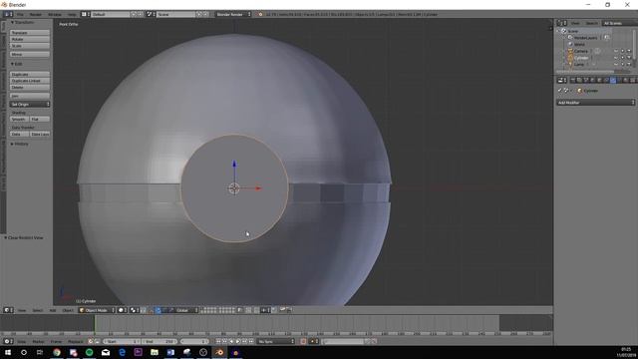Select World in the outliner
The width and height of the screenshot is (638, 359).
pyautogui.click(x=579, y=44)
